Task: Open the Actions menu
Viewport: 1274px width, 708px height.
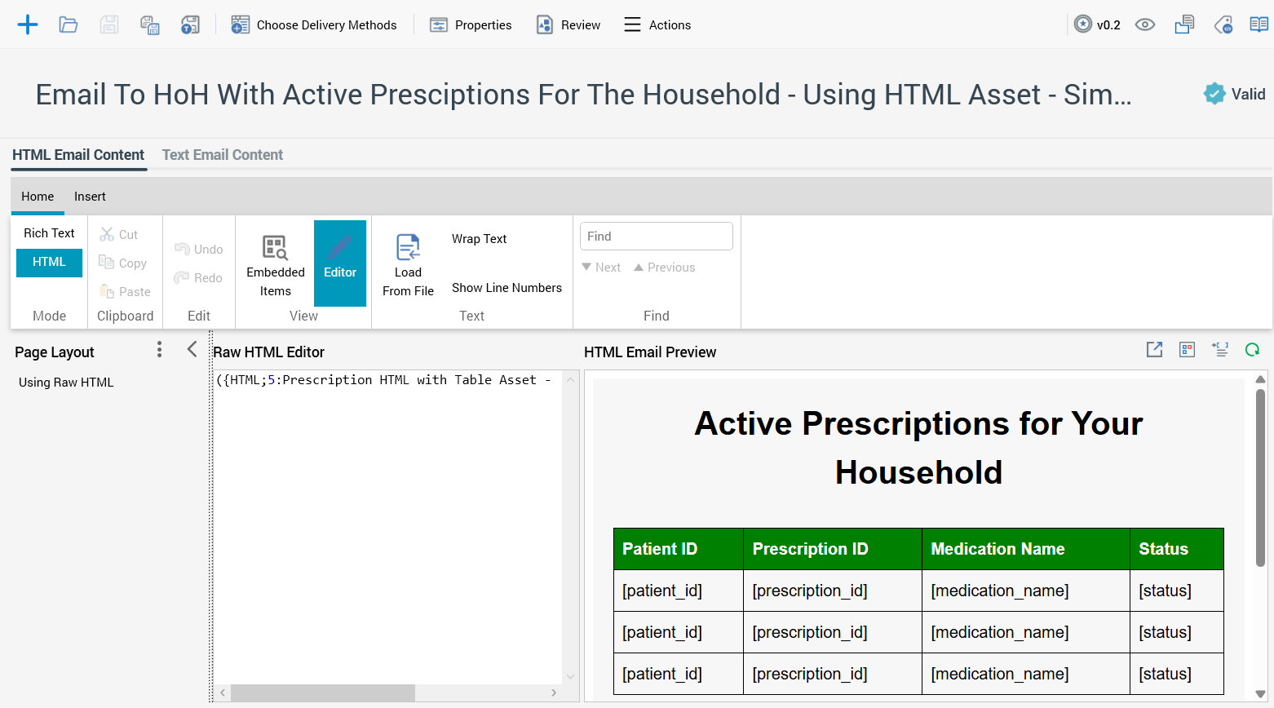Action: 657,24
